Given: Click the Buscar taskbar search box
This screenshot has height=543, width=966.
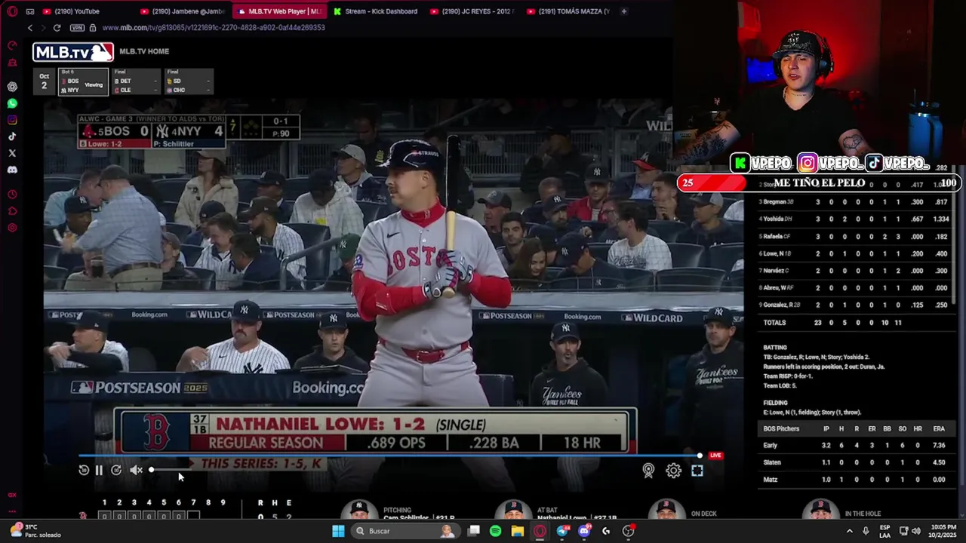Looking at the screenshot, I should pos(405,531).
